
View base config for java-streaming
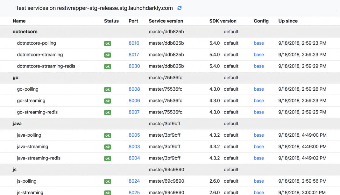tap(259, 146)
